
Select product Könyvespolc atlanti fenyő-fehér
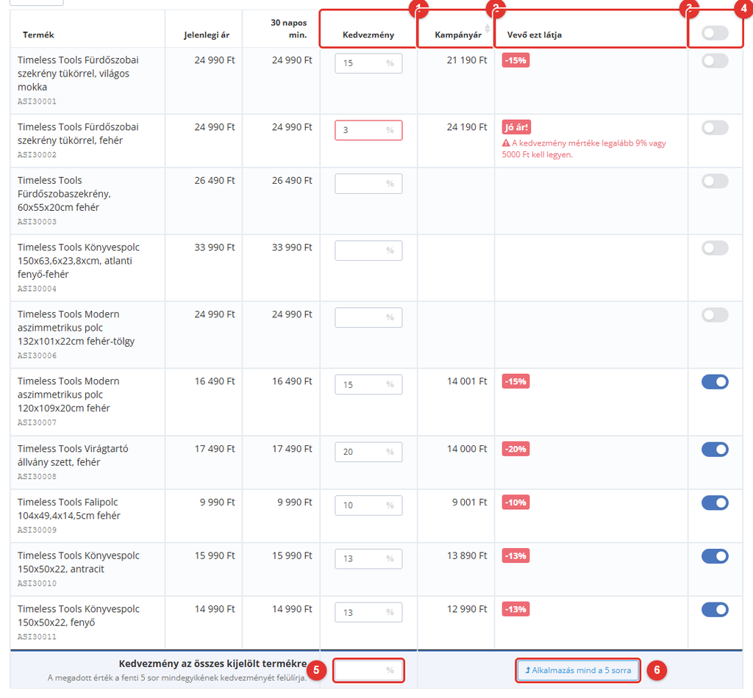[x=79, y=261]
